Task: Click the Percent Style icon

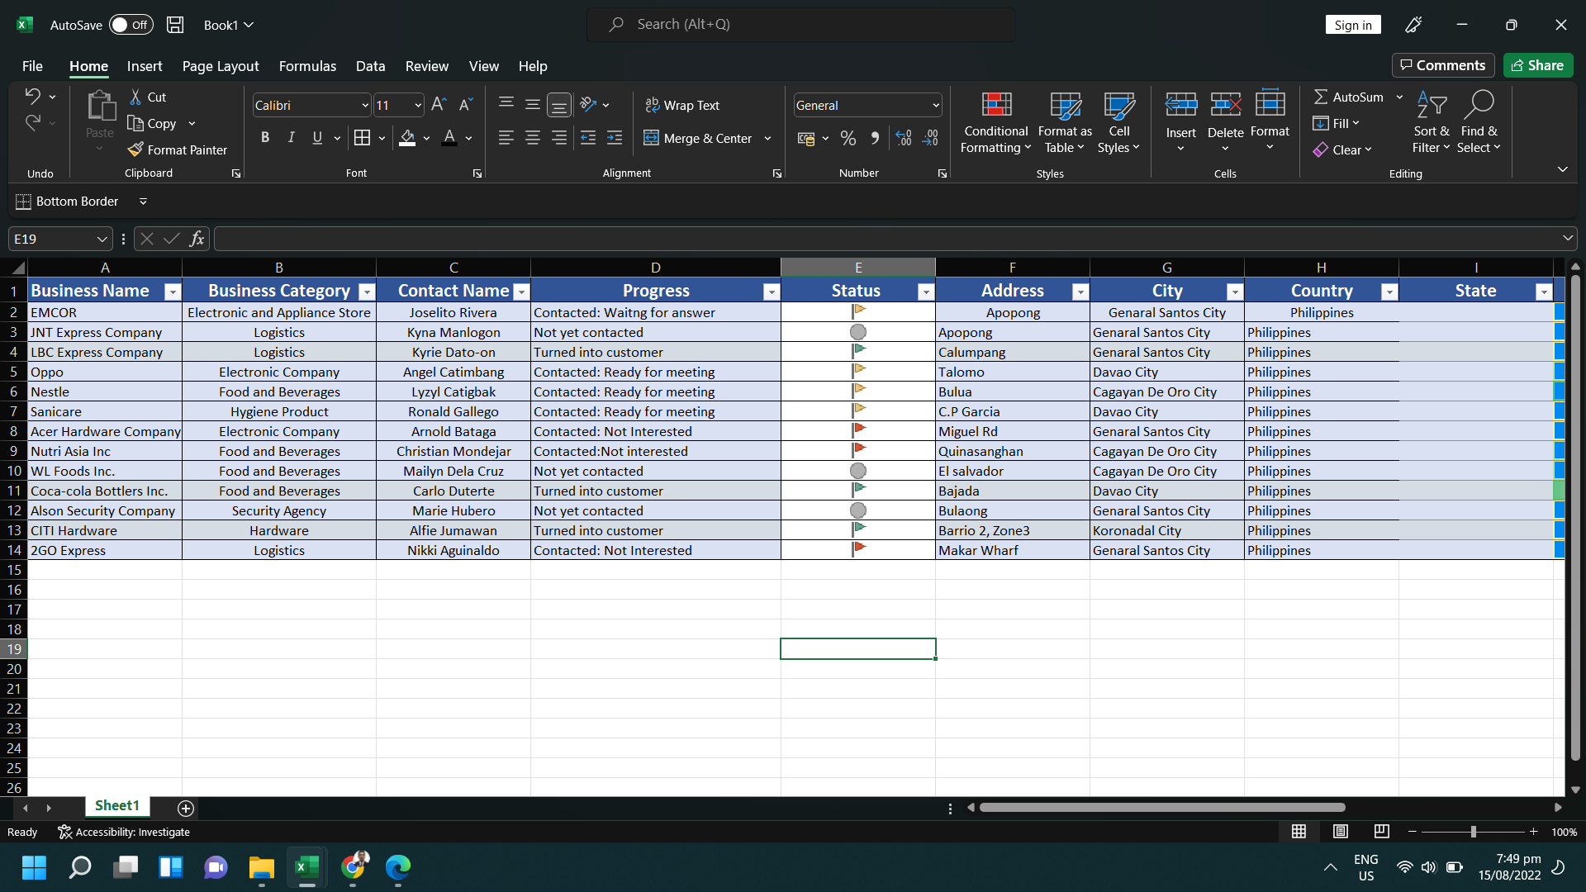Action: click(848, 138)
